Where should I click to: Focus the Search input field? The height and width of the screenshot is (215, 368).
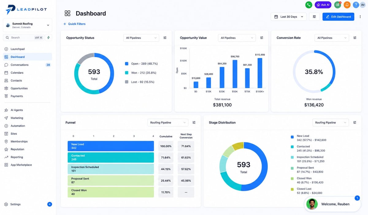(x=24, y=37)
